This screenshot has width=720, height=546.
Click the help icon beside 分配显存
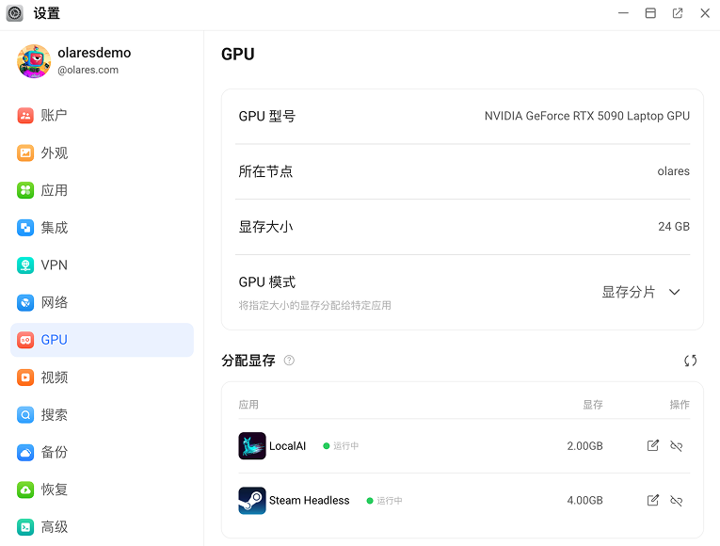(289, 361)
